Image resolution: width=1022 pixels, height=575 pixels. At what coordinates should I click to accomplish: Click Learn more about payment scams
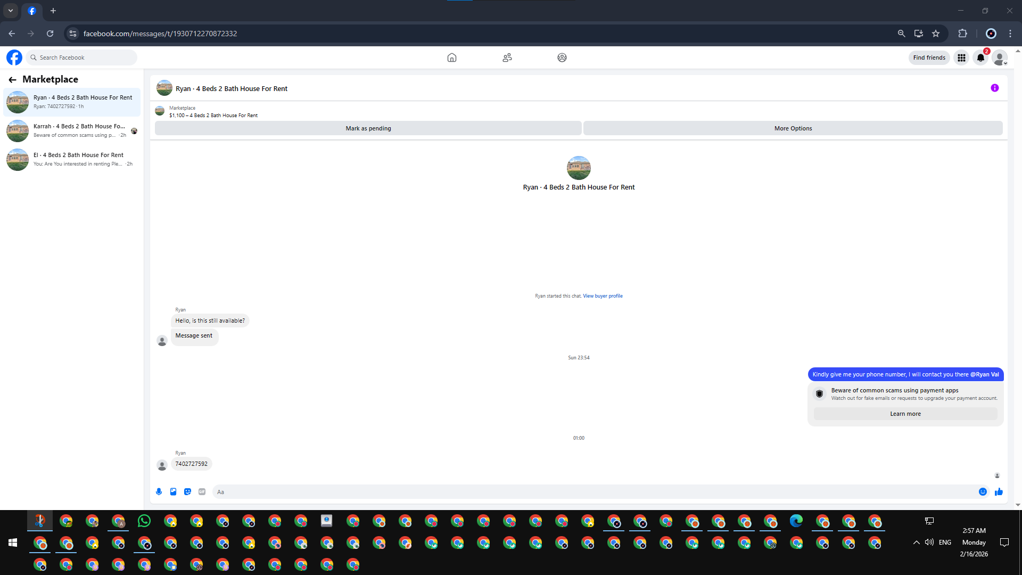point(905,414)
